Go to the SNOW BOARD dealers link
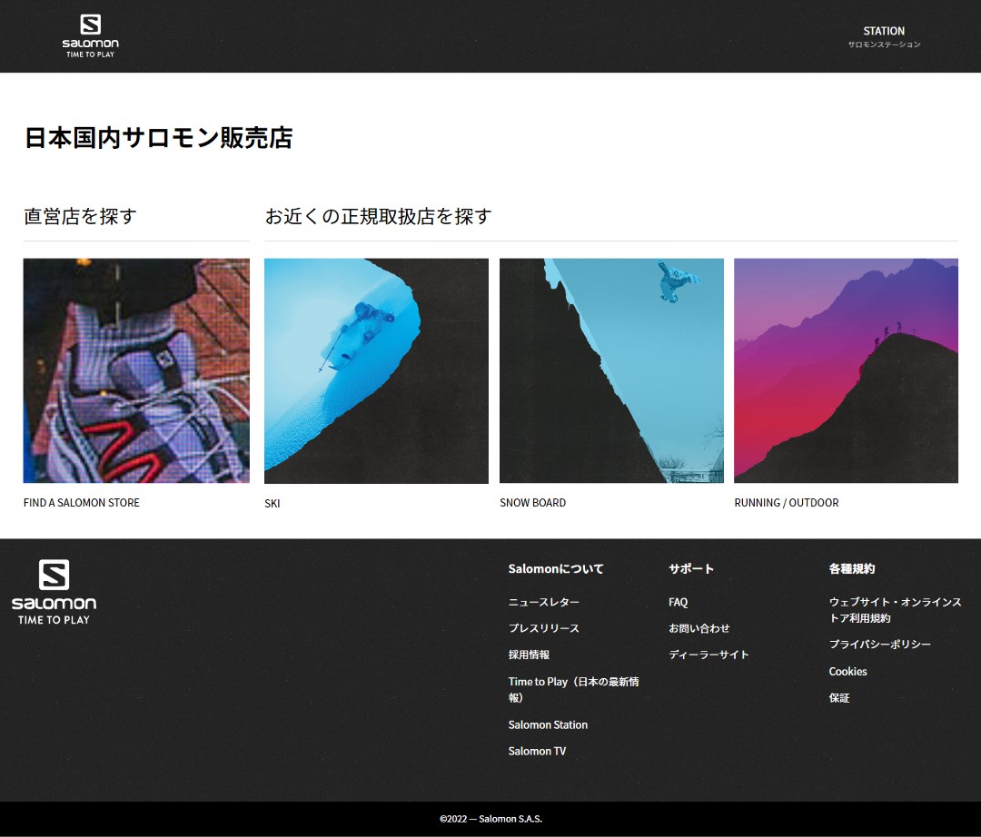 [x=532, y=503]
